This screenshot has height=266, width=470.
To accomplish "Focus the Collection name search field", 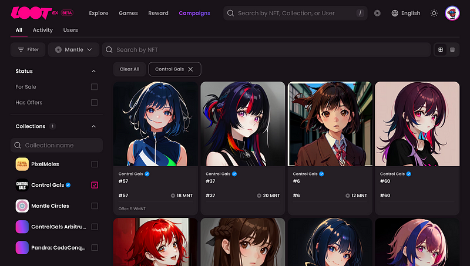I will pyautogui.click(x=56, y=145).
